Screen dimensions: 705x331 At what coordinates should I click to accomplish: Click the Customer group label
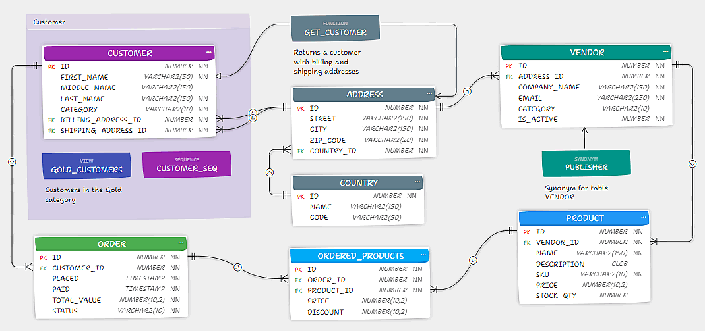coord(49,22)
